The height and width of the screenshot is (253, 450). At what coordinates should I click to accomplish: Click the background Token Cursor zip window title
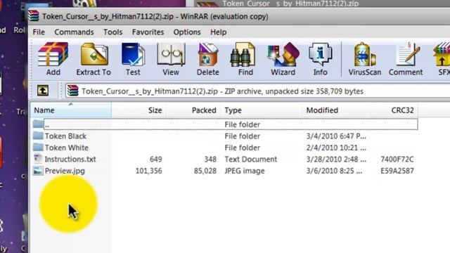click(x=290, y=4)
